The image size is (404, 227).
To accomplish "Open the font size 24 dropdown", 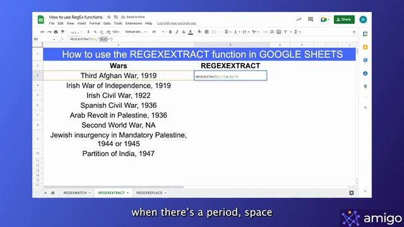I will (x=158, y=32).
